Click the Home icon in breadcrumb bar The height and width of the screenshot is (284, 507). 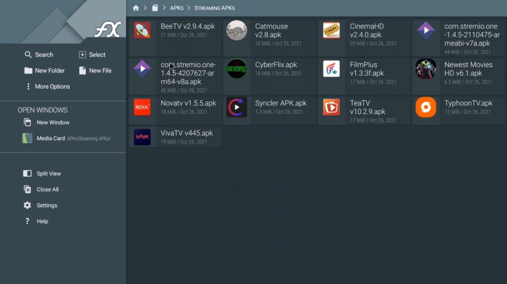point(136,8)
